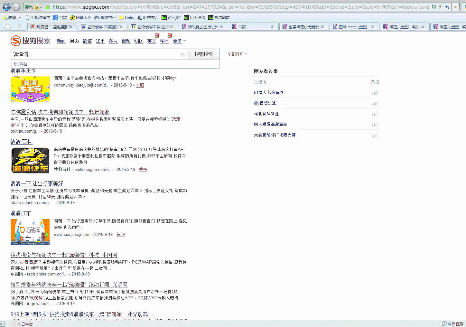
Task: Click the Sogou Search logo
Action: pyautogui.click(x=31, y=41)
